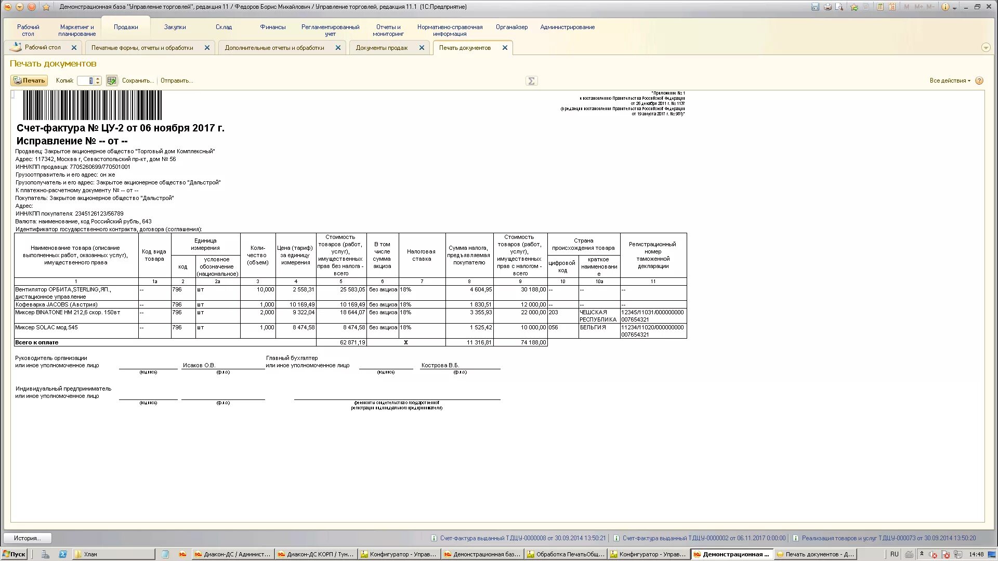Open link "Счет-фактура выданный ТДЦУ-0000008"
This screenshot has height=561, width=998.
click(x=522, y=538)
